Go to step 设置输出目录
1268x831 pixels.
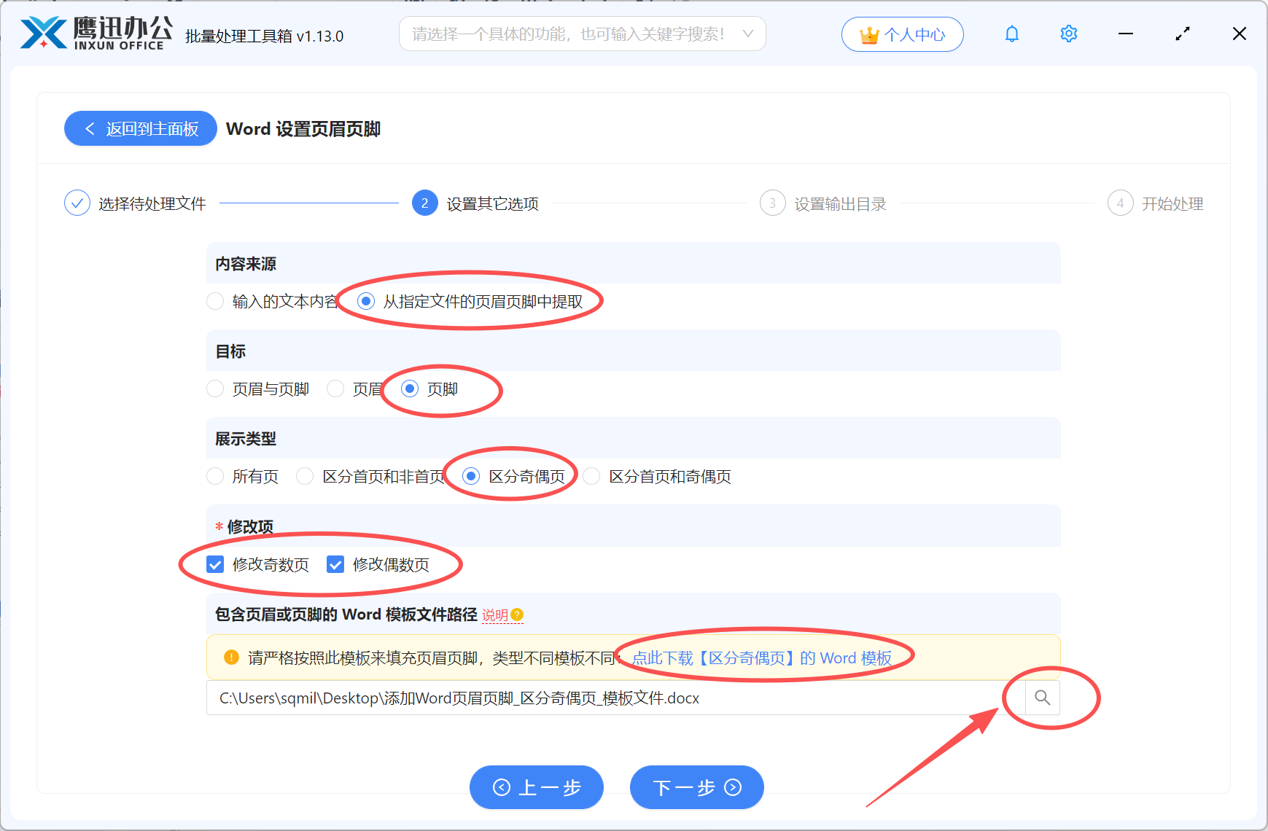(x=822, y=203)
